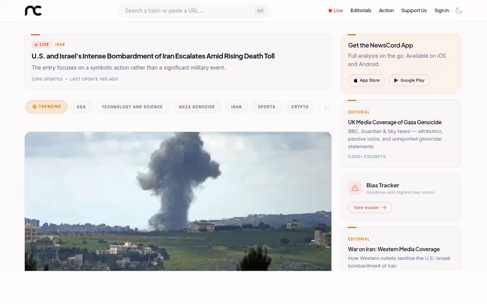Click '2384 UPDATES' text

pos(47,79)
